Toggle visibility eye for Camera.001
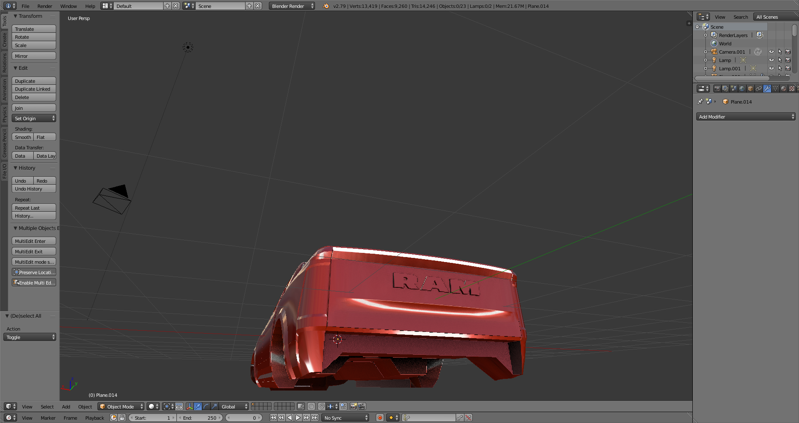This screenshot has width=799, height=423. click(x=771, y=52)
